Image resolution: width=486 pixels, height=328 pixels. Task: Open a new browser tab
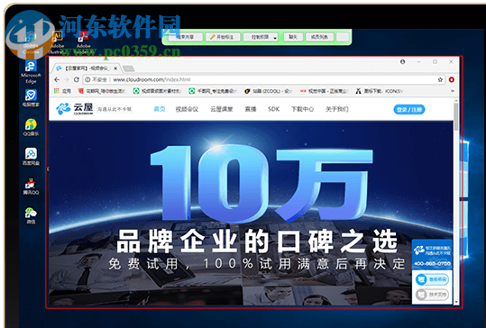tap(128, 68)
